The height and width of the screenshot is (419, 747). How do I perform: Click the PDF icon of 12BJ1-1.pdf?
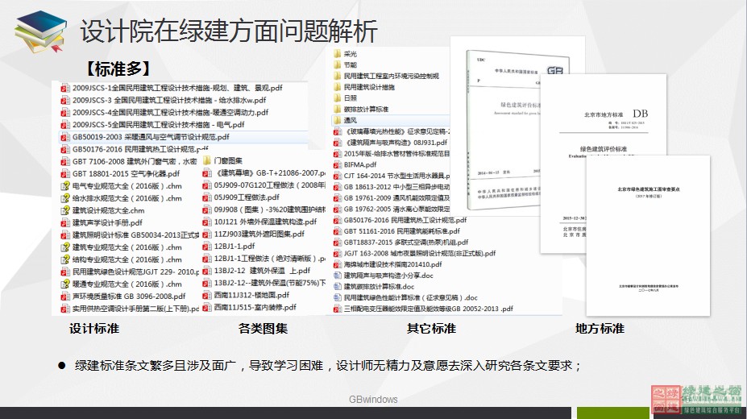coord(207,247)
